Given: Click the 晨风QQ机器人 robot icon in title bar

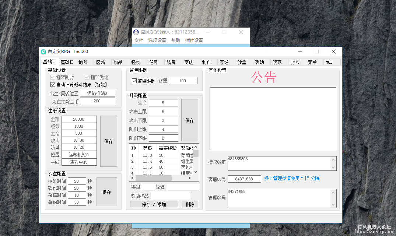Looking at the screenshot, I should (136, 32).
